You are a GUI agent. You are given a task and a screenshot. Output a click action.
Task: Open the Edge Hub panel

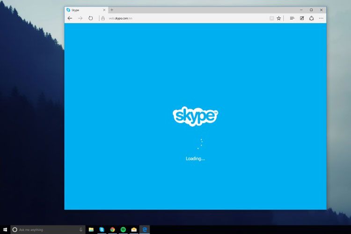(292, 18)
